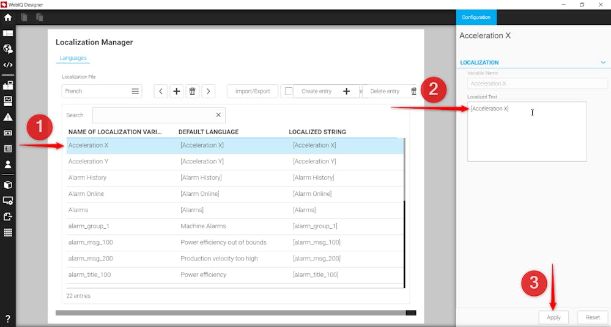Select the alarm_msg_100 row
The image size is (611, 327).
(x=235, y=242)
